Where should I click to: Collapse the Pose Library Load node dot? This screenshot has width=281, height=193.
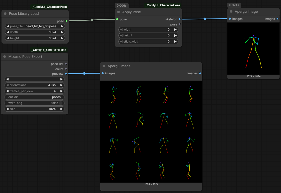(5, 13)
